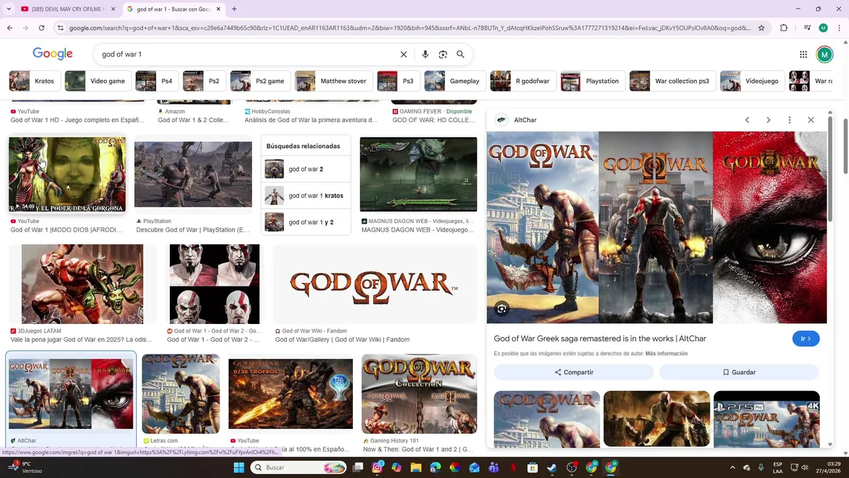
Task: Clear the search box with the X icon
Action: click(403, 54)
